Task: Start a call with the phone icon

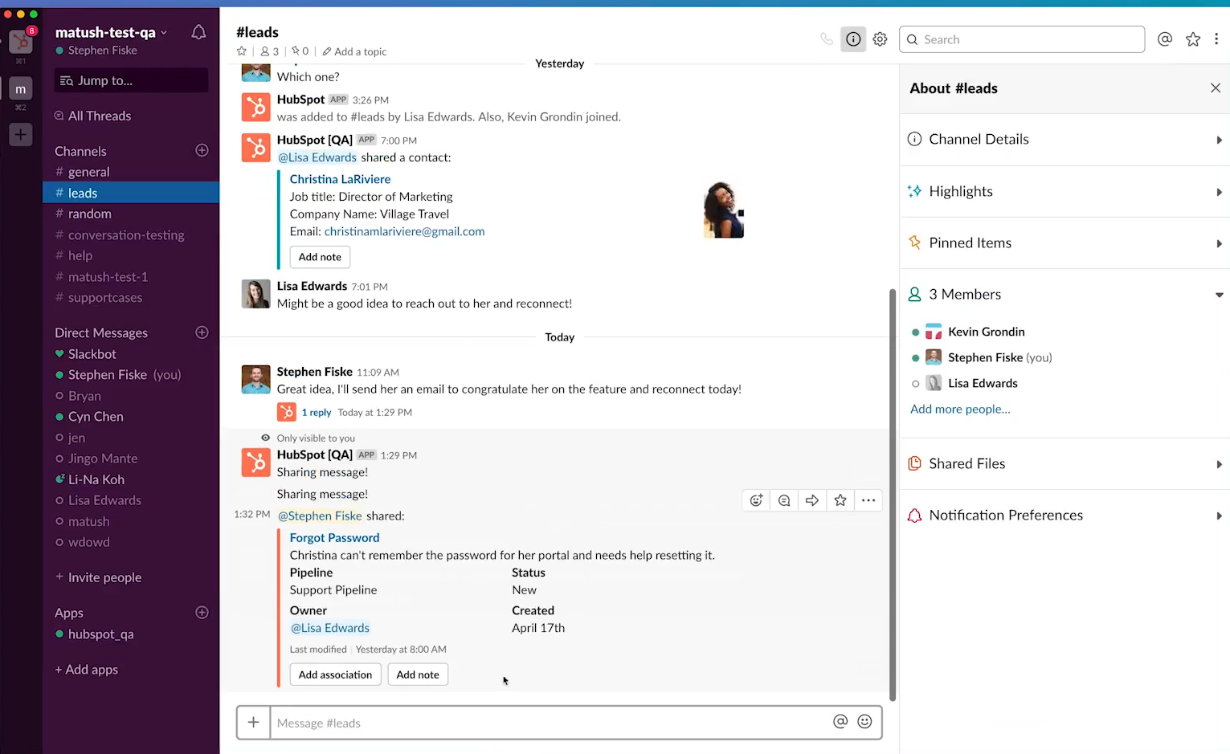Action: [x=827, y=39]
